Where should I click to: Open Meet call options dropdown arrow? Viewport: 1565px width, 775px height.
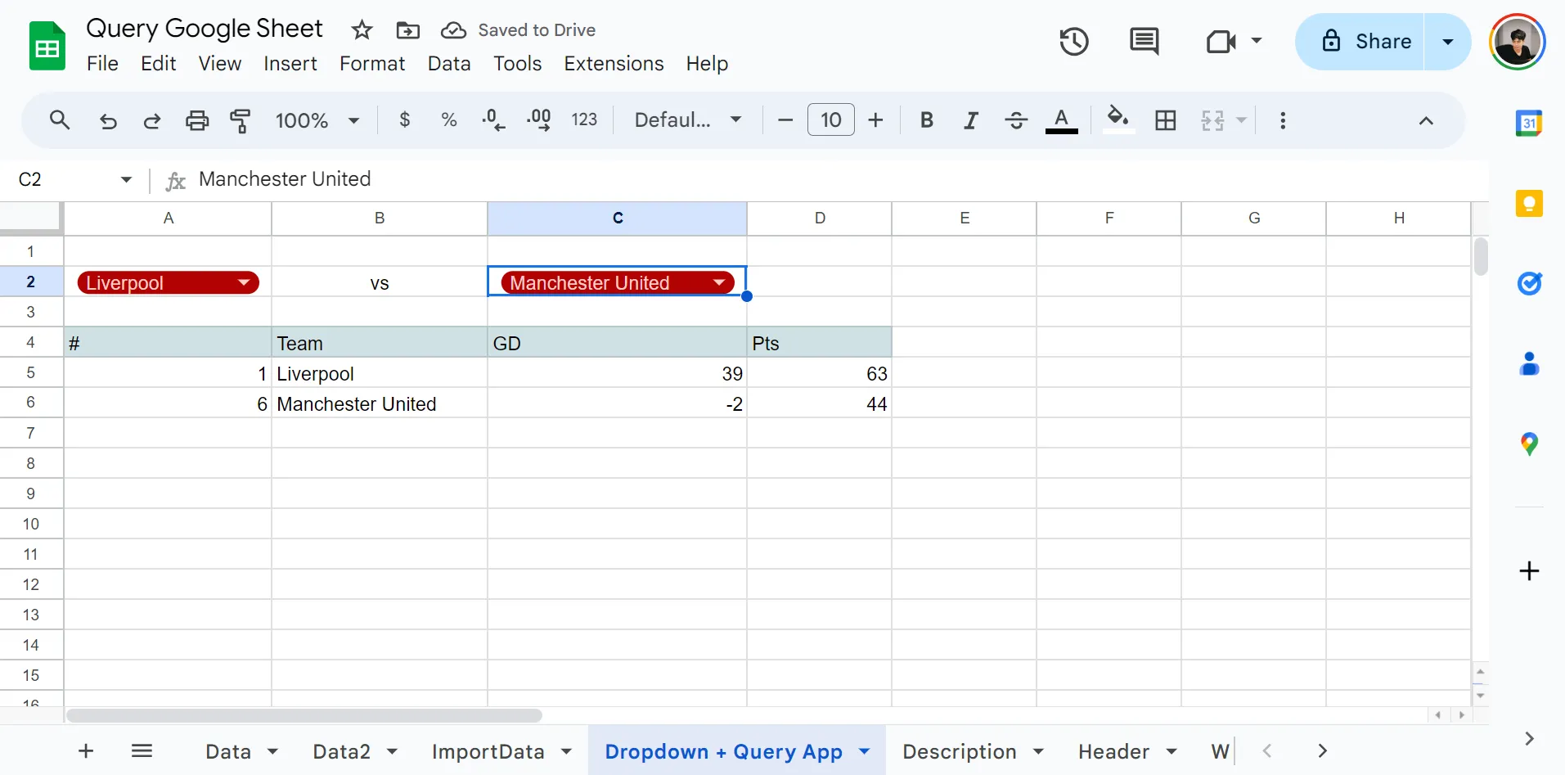click(x=1257, y=41)
